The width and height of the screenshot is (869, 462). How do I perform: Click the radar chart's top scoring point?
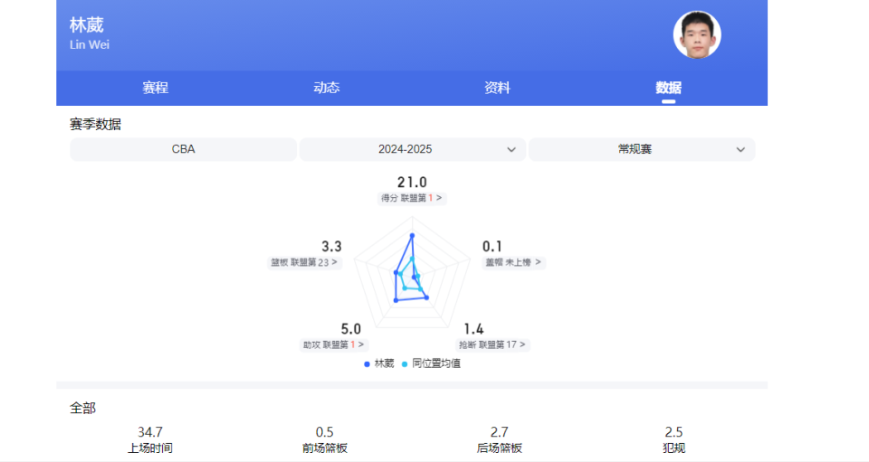point(412,236)
